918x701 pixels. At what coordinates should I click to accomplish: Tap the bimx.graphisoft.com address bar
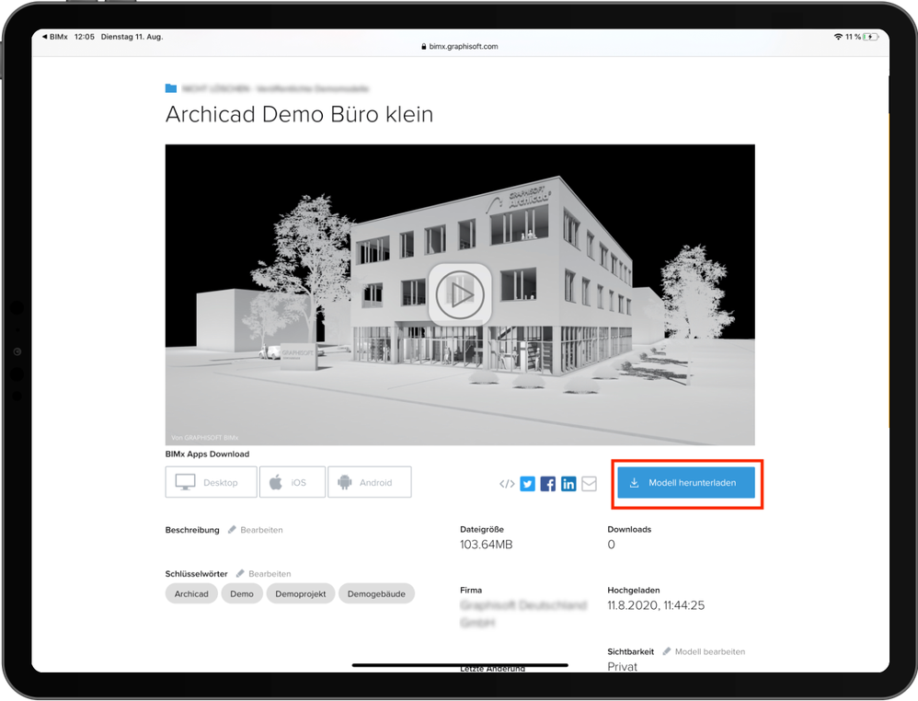click(460, 46)
